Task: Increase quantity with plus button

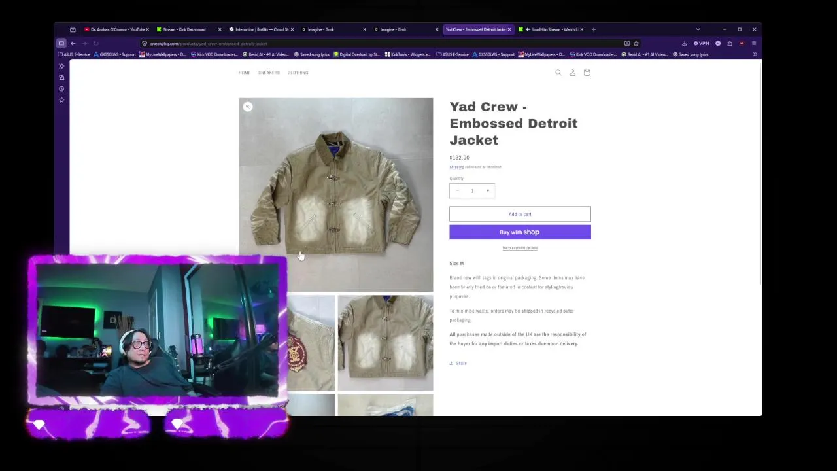Action: coord(487,190)
